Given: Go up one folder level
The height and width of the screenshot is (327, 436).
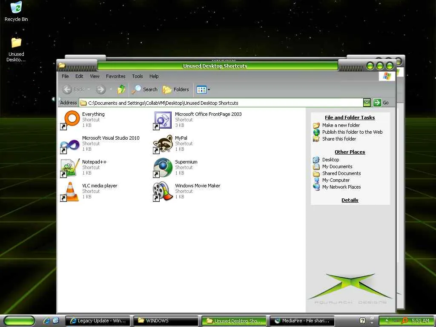Looking at the screenshot, I should point(121,89).
